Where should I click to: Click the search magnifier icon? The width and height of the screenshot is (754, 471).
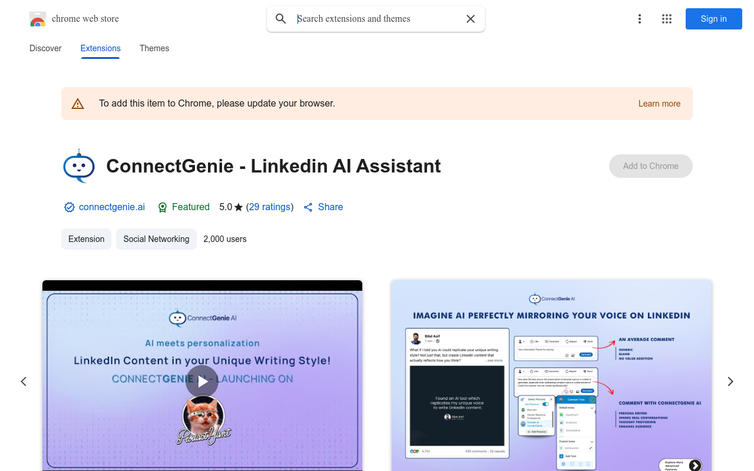pyautogui.click(x=281, y=19)
